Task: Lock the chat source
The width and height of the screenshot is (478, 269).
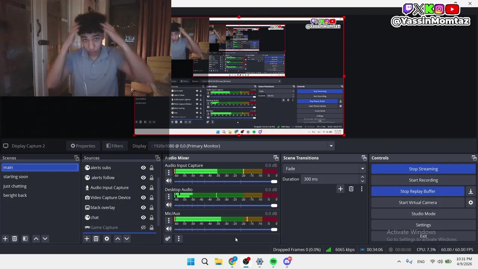Action: coord(152,217)
